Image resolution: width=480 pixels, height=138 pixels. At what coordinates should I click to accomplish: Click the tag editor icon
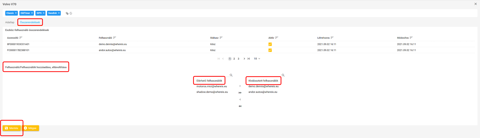click(69, 13)
